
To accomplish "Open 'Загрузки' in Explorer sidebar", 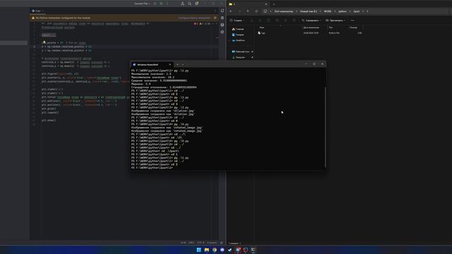I will 239,57.
